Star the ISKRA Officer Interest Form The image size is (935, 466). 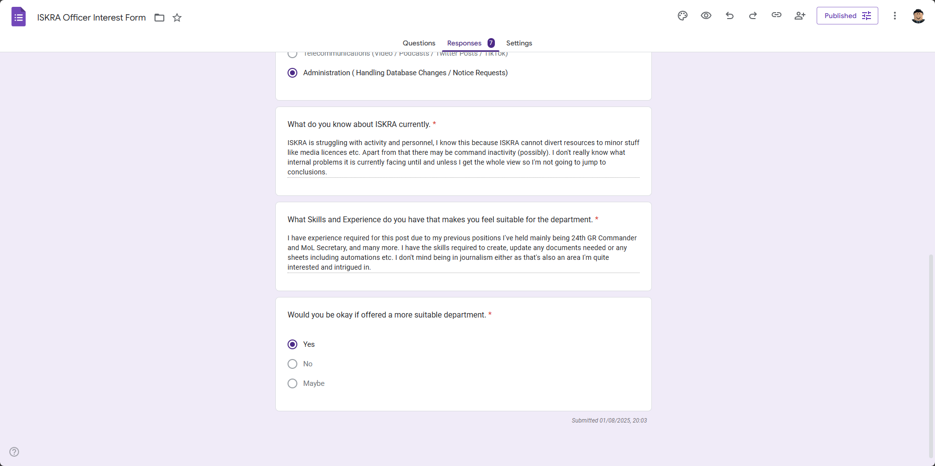click(x=177, y=18)
